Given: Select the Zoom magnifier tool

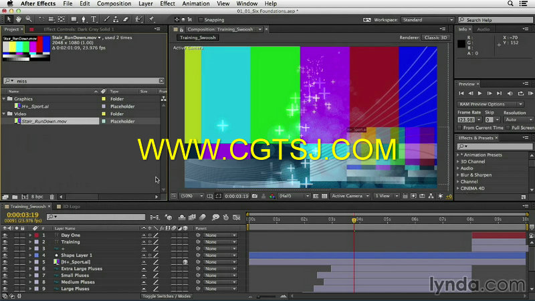Looking at the screenshot, I should (29, 19).
